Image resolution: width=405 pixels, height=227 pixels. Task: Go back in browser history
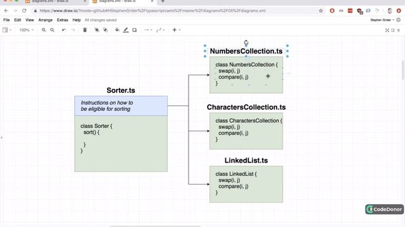click(6, 11)
